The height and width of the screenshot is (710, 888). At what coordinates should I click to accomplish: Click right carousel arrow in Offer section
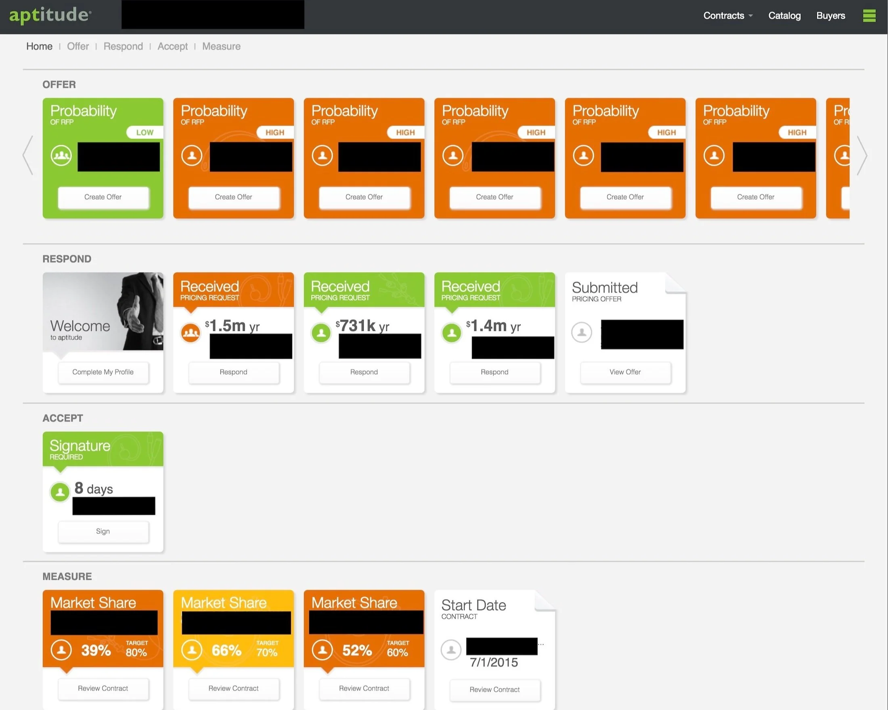[862, 156]
